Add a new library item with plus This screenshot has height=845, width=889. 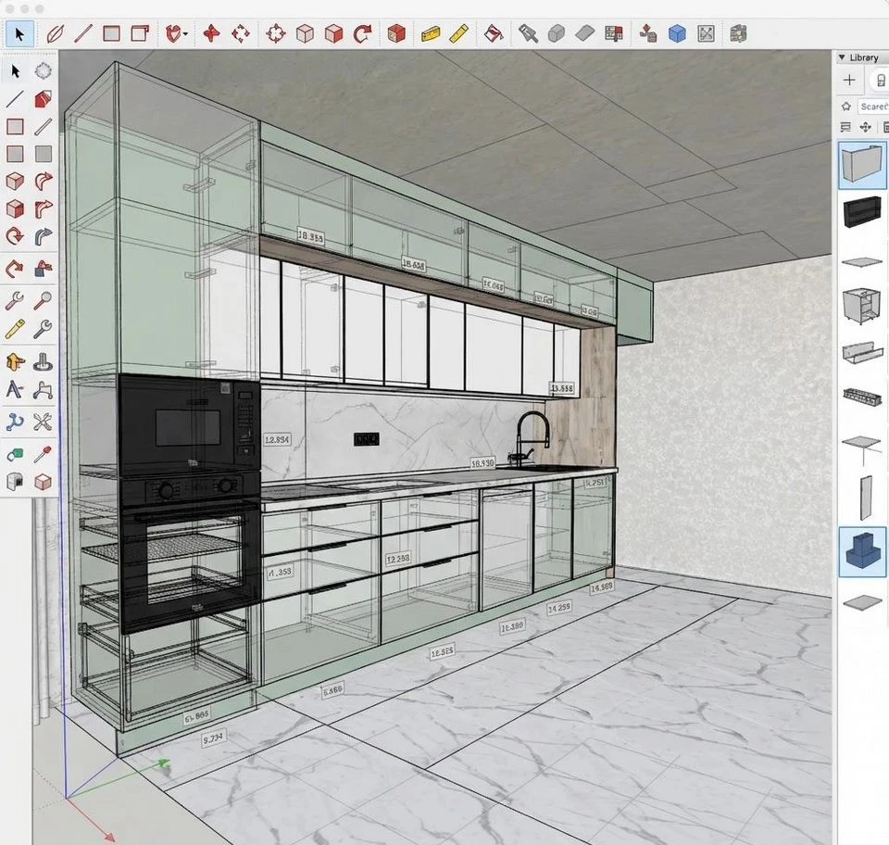[x=849, y=80]
